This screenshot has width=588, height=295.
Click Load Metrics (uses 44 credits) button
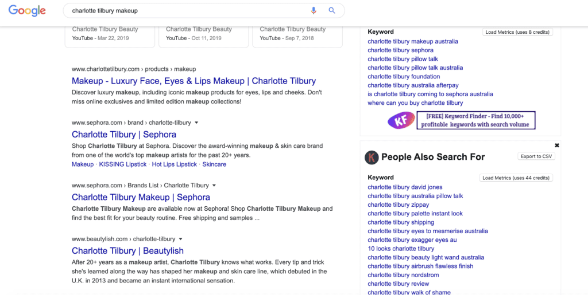[x=516, y=178]
